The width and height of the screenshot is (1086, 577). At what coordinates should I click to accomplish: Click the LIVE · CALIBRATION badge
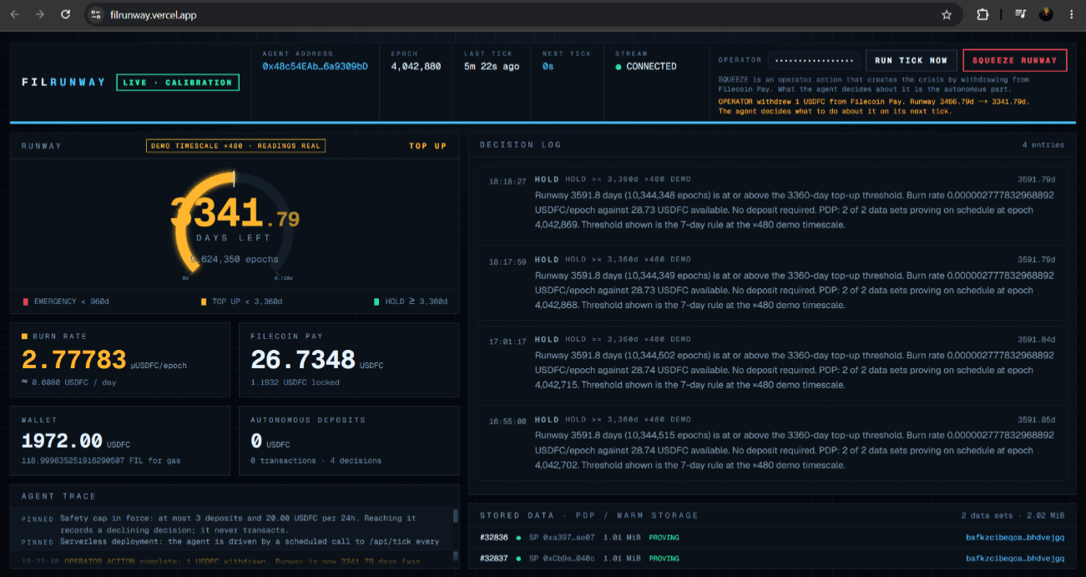178,83
